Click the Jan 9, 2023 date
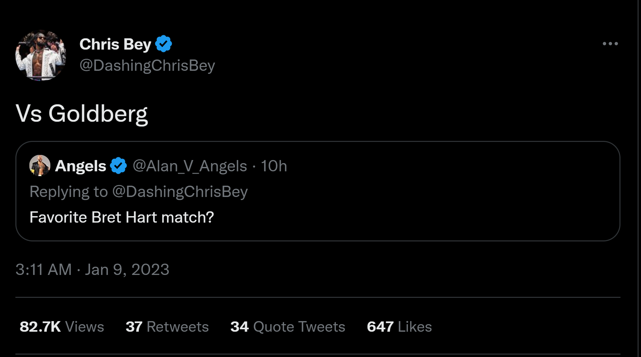This screenshot has width=641, height=357. tap(127, 269)
